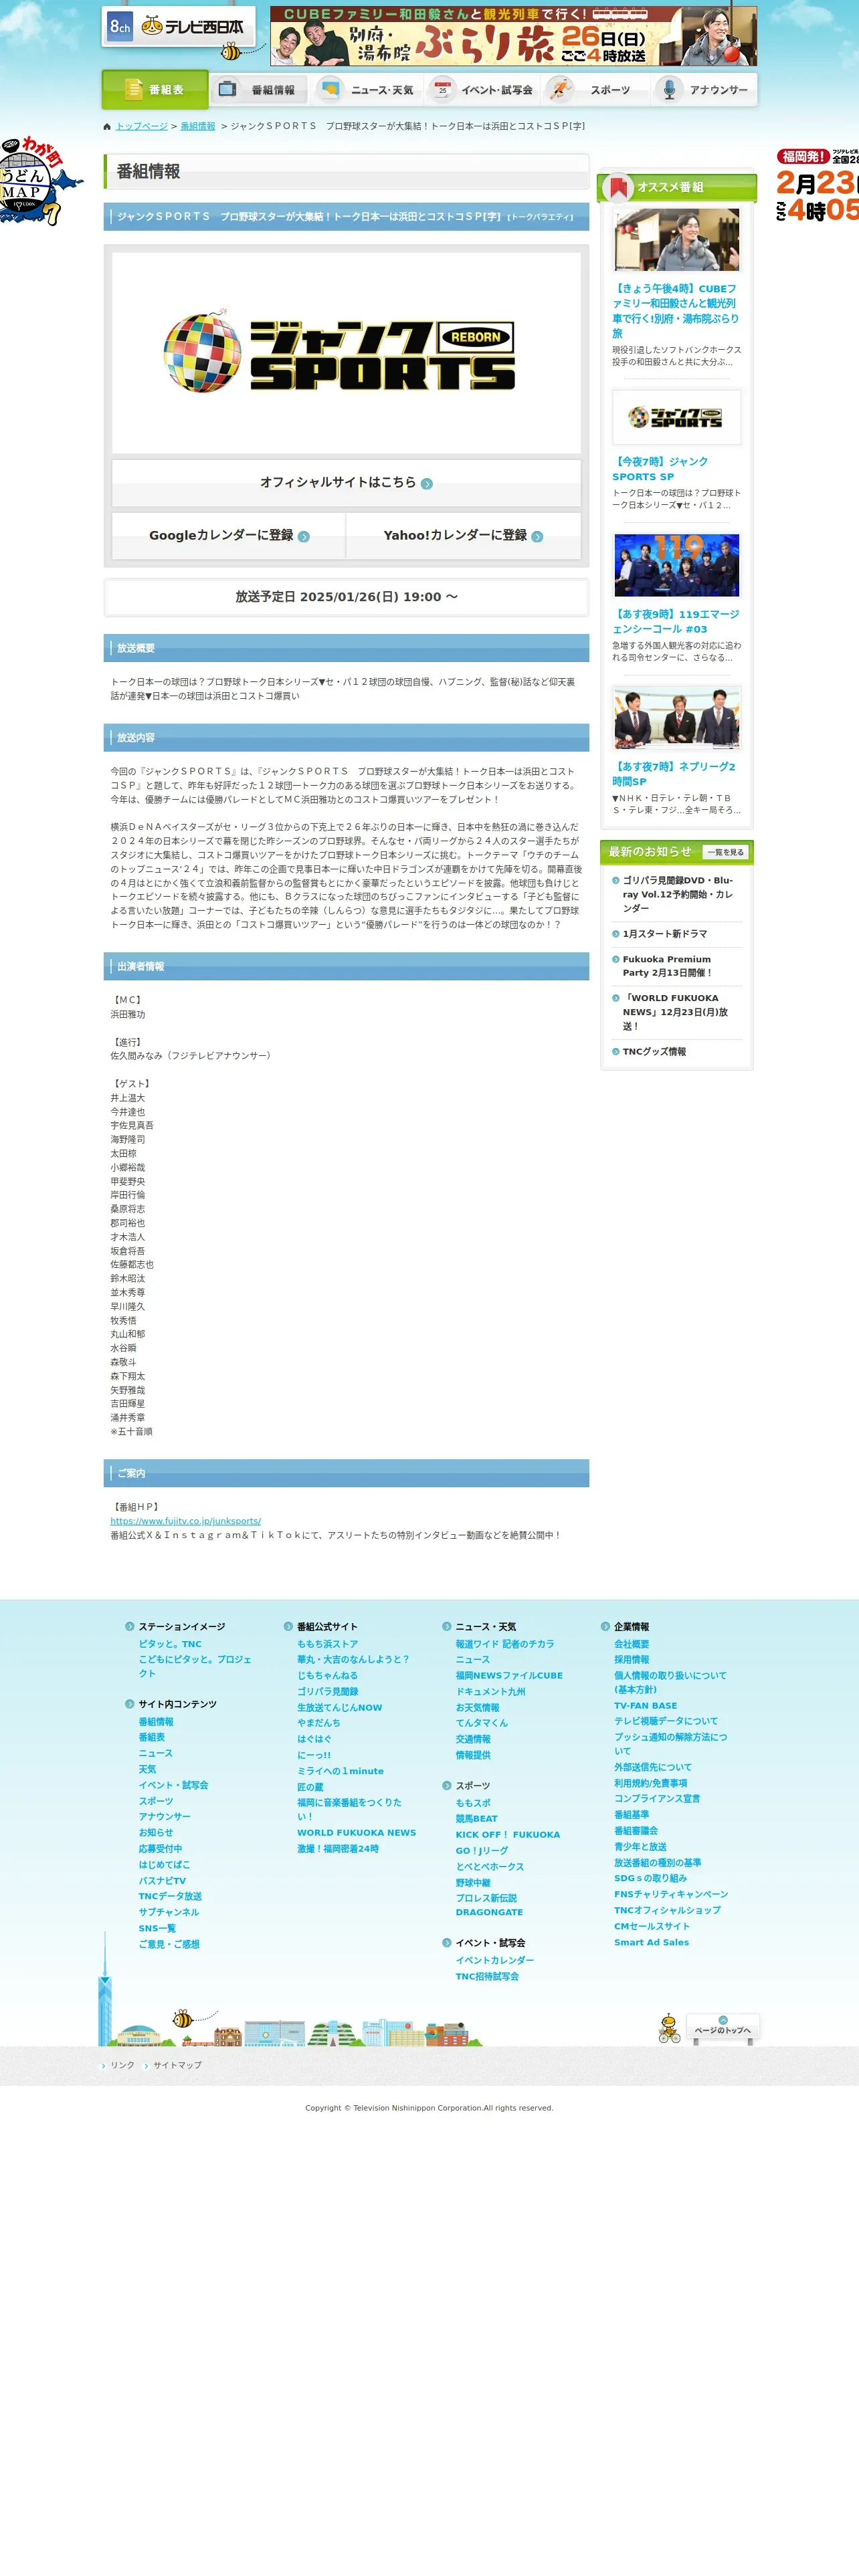Open こどもにピタッと。プロジェクト footer link

tap(195, 1666)
